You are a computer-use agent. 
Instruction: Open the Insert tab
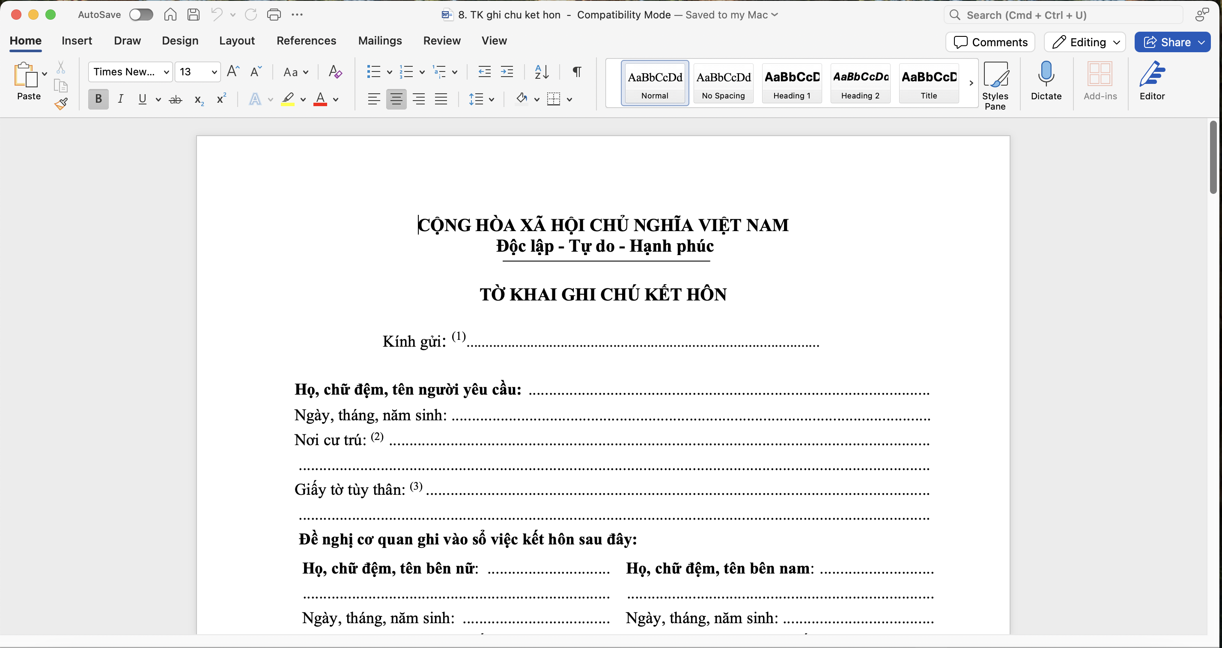(77, 41)
